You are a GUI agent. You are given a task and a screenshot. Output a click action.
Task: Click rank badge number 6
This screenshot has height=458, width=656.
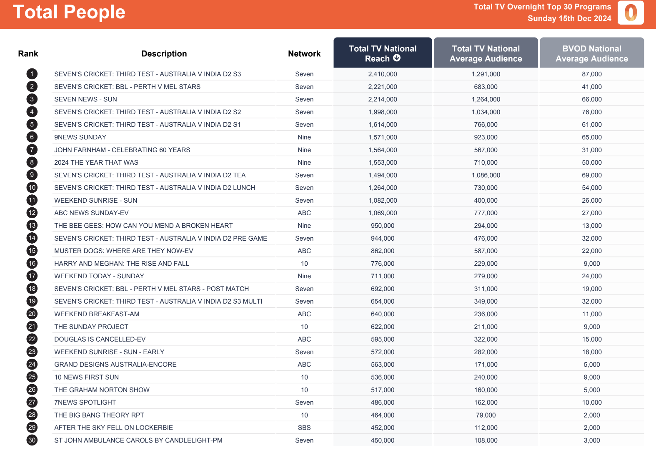pyautogui.click(x=32, y=137)
